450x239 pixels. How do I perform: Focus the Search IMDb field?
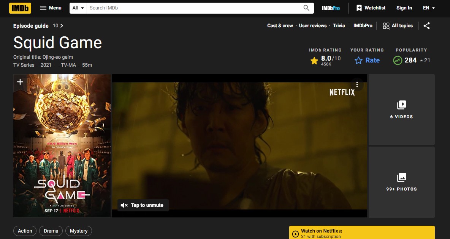(194, 8)
